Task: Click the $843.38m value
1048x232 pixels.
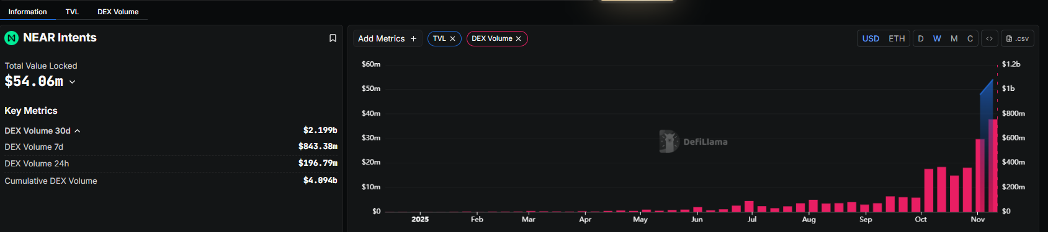Action: (318, 147)
